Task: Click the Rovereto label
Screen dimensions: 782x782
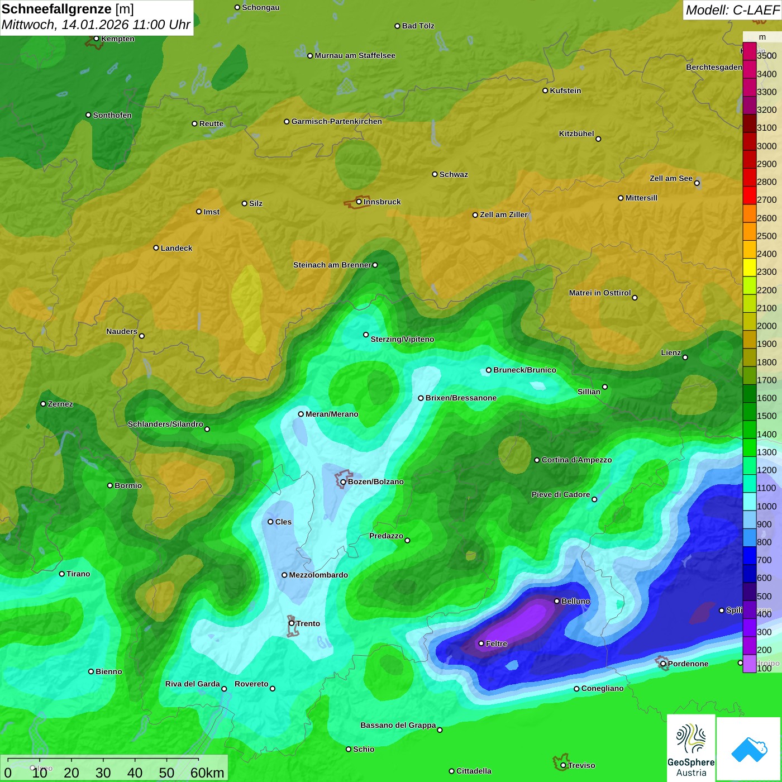Action: click(x=251, y=684)
